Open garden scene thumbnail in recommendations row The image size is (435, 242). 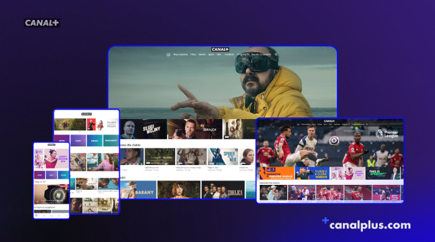click(x=160, y=156)
